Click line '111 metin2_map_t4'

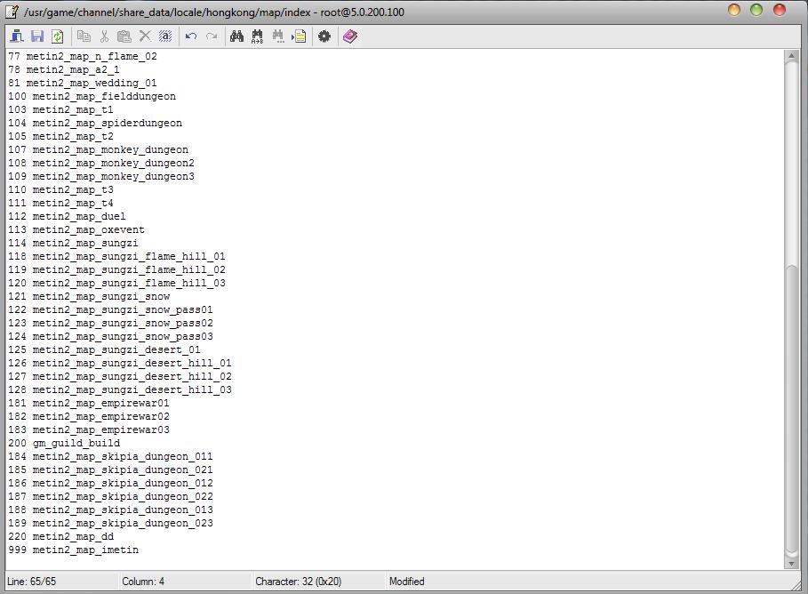[60, 203]
